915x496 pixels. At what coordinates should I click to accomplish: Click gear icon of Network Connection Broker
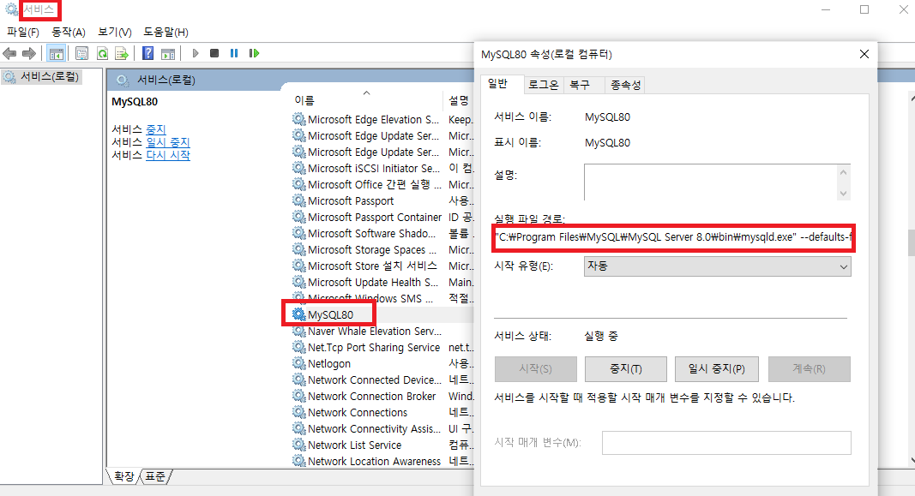298,396
